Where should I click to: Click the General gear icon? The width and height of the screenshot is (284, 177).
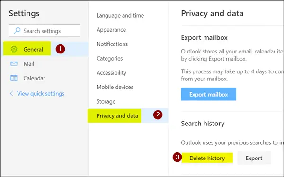(x=14, y=49)
